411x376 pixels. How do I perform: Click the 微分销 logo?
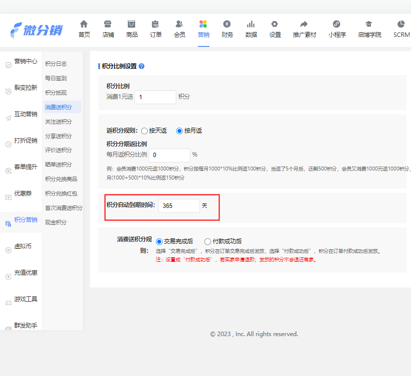(x=37, y=30)
